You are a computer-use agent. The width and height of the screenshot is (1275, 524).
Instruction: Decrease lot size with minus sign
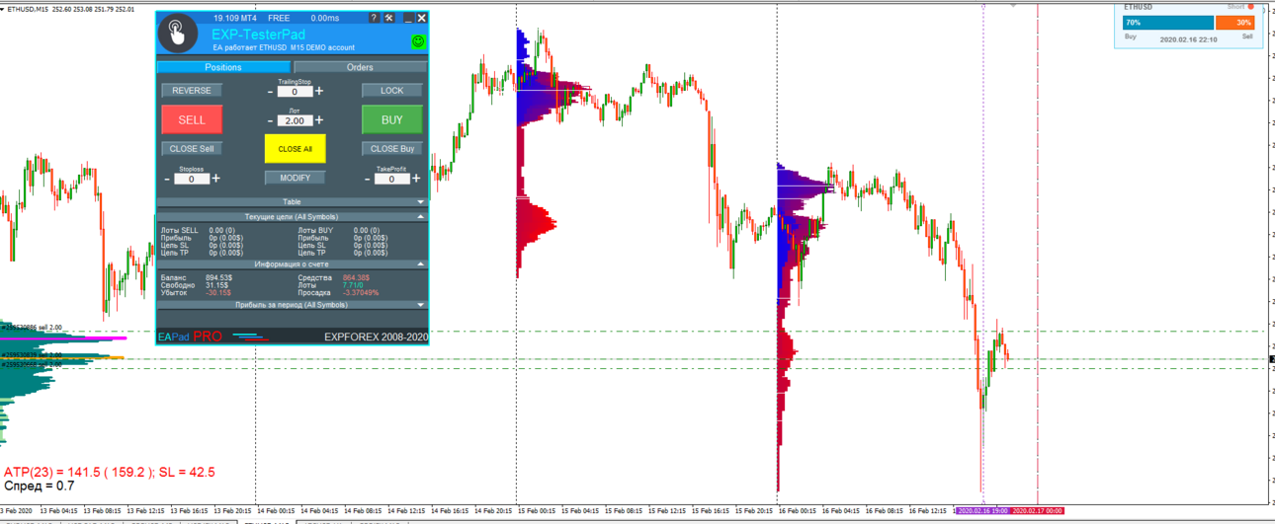click(x=271, y=120)
